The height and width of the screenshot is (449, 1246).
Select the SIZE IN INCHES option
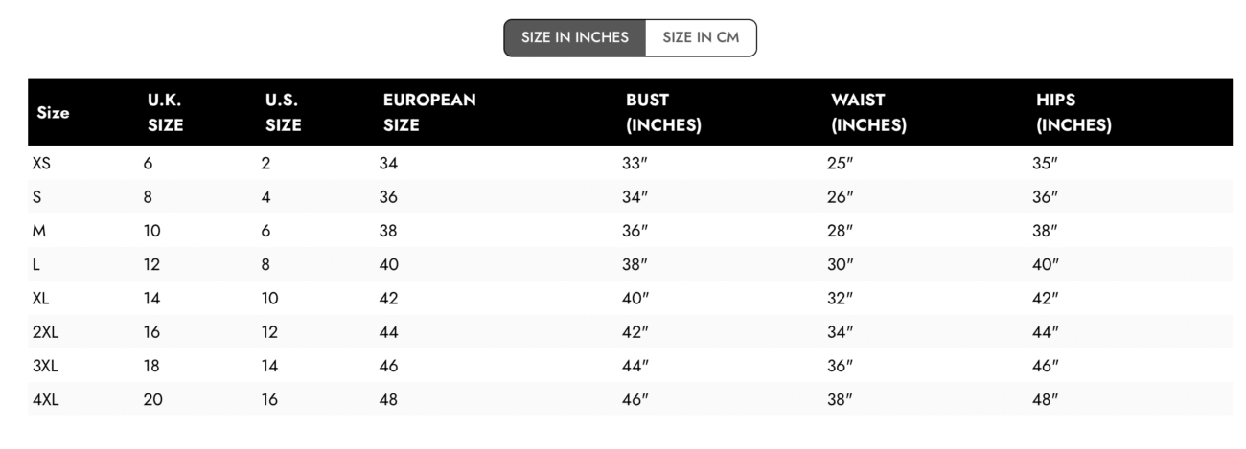(x=575, y=38)
